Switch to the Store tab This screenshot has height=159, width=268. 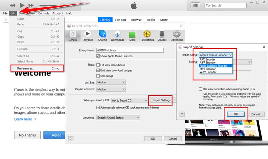tap(164, 20)
